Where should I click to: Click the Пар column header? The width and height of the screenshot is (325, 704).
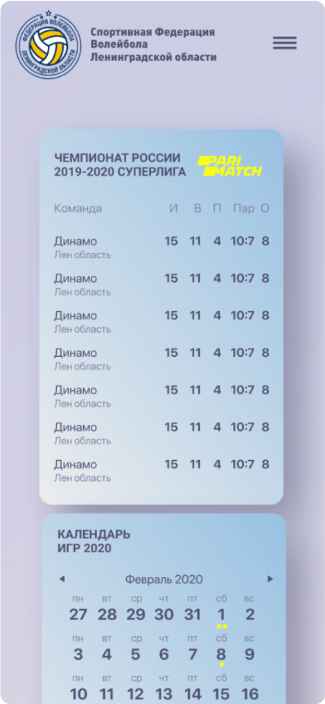coord(244,209)
